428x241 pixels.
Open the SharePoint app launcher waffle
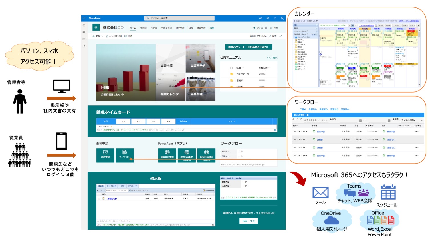(84, 18)
